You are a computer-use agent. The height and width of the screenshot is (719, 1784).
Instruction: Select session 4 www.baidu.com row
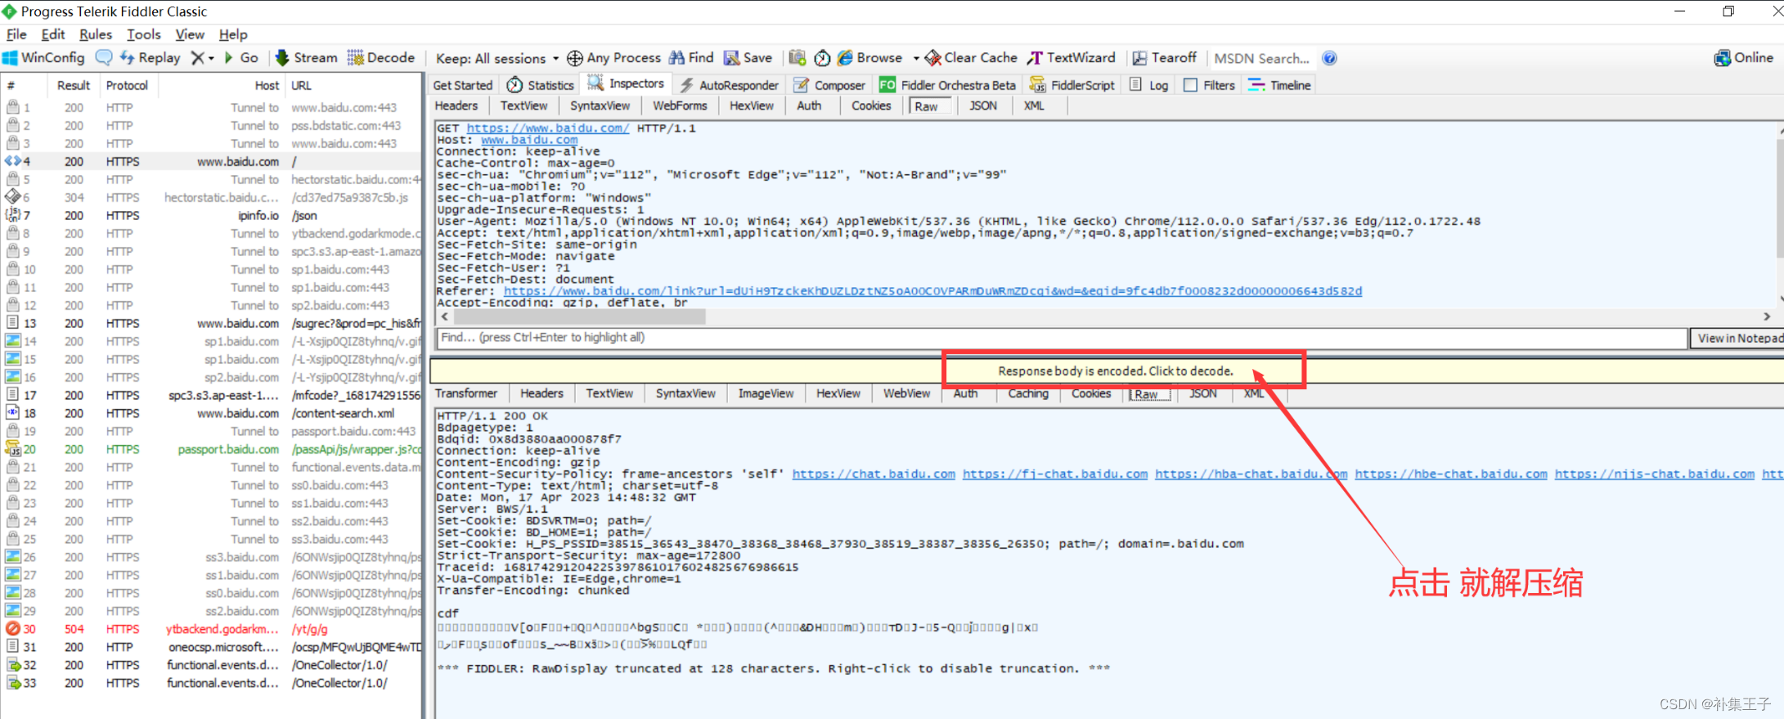(x=211, y=162)
